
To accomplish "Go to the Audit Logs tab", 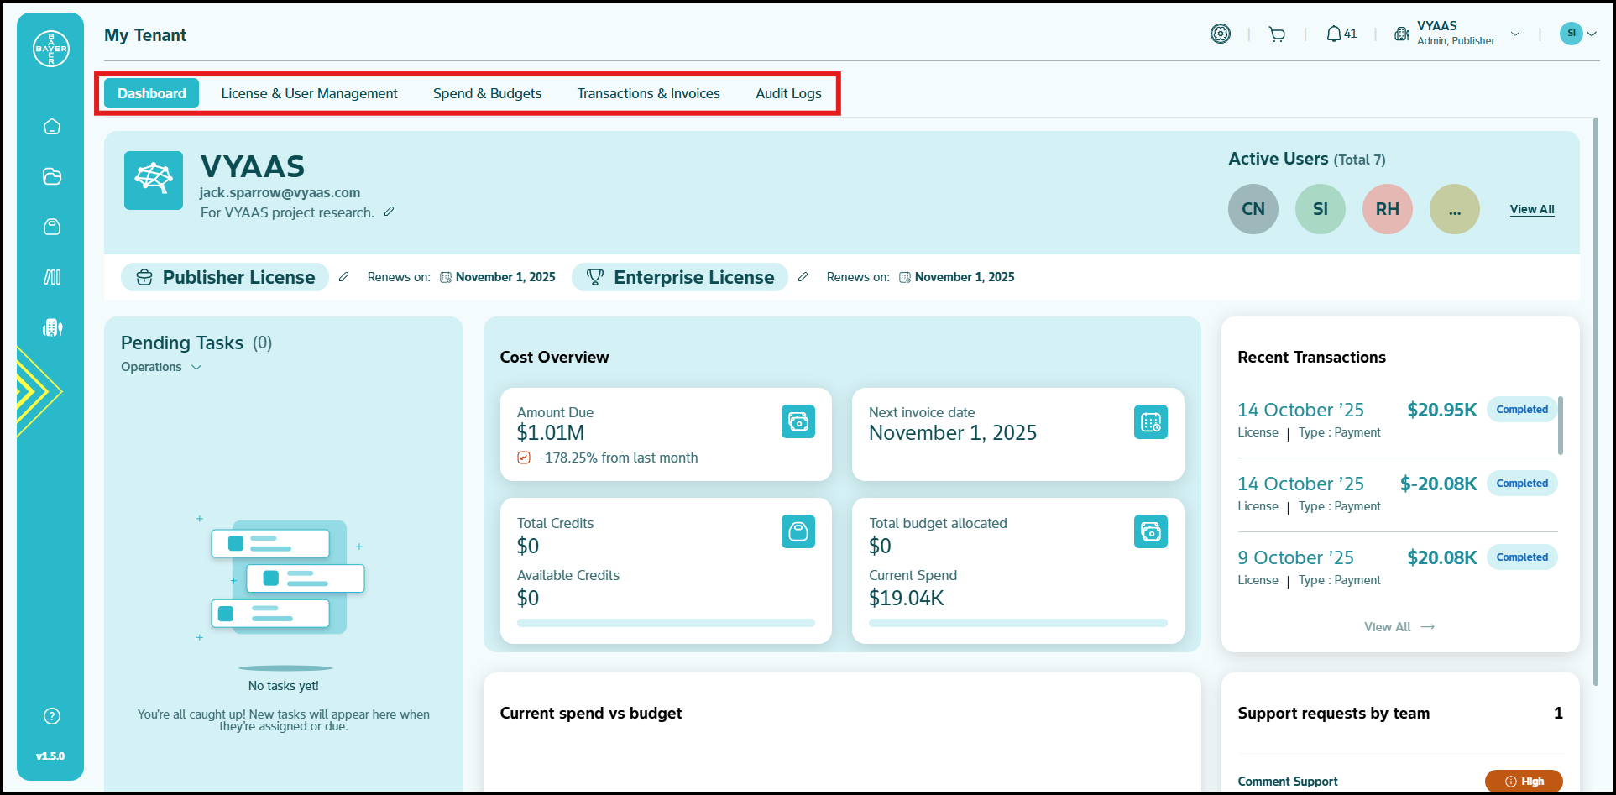I will 788,93.
